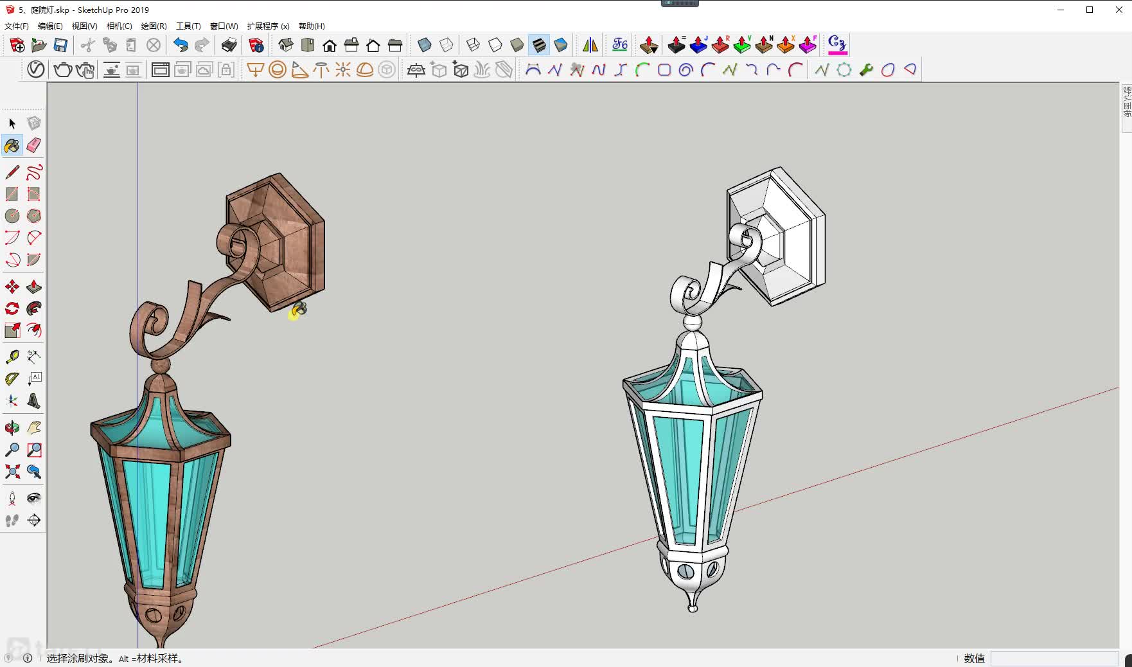Pick the Dimension tool
The image size is (1132, 667).
coord(34,357)
